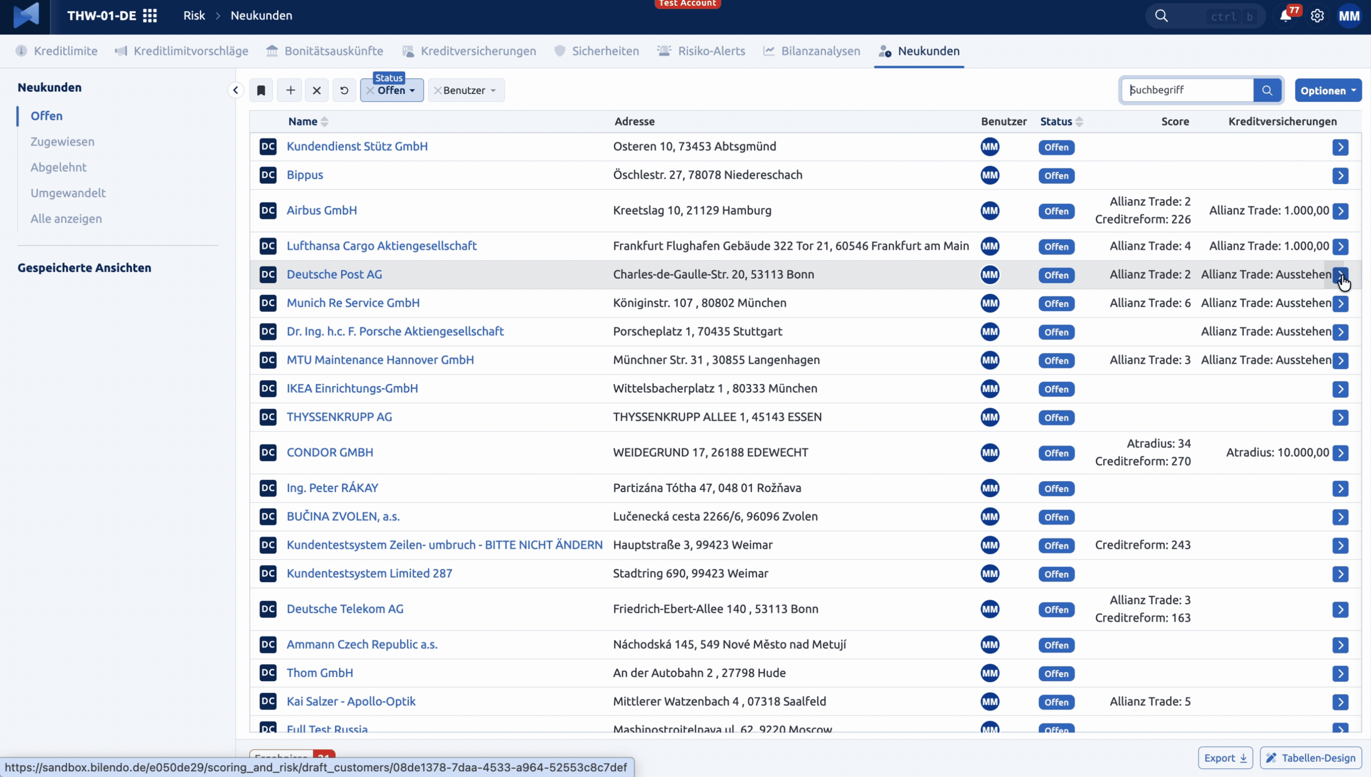Open the Thom GmbH row arrow button
Image resolution: width=1371 pixels, height=777 pixels.
tap(1340, 674)
